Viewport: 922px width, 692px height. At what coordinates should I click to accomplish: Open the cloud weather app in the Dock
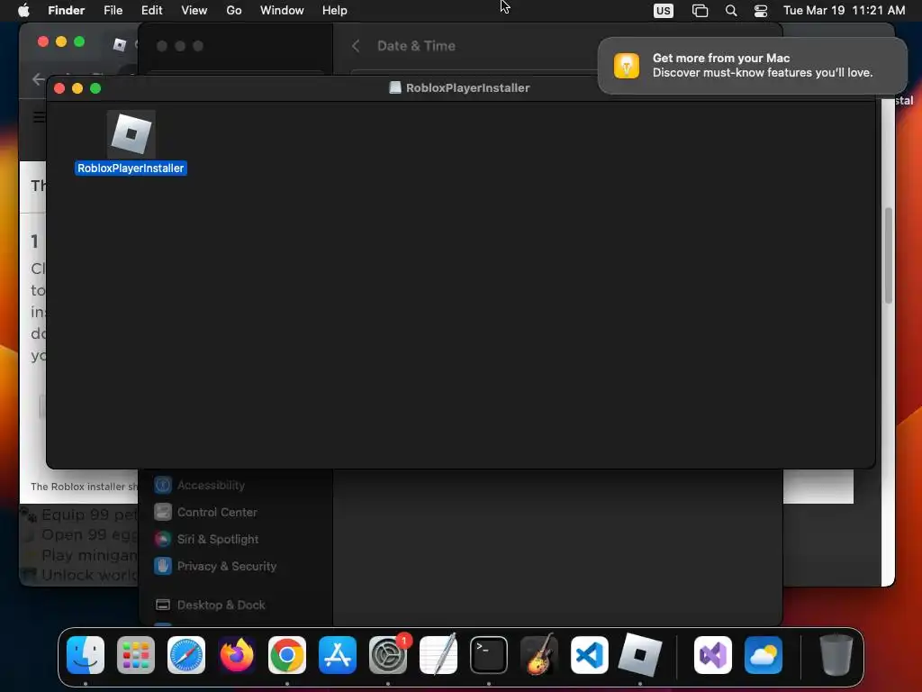pyautogui.click(x=764, y=655)
